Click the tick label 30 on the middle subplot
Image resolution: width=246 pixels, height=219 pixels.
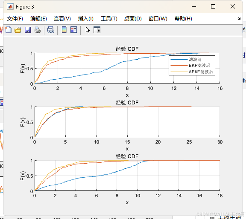pos(220,142)
